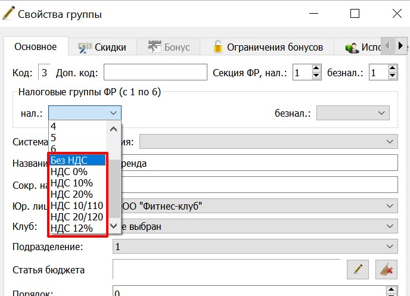Open the Ограничения бонусов tab
The width and height of the screenshot is (410, 296).
coord(267,47)
